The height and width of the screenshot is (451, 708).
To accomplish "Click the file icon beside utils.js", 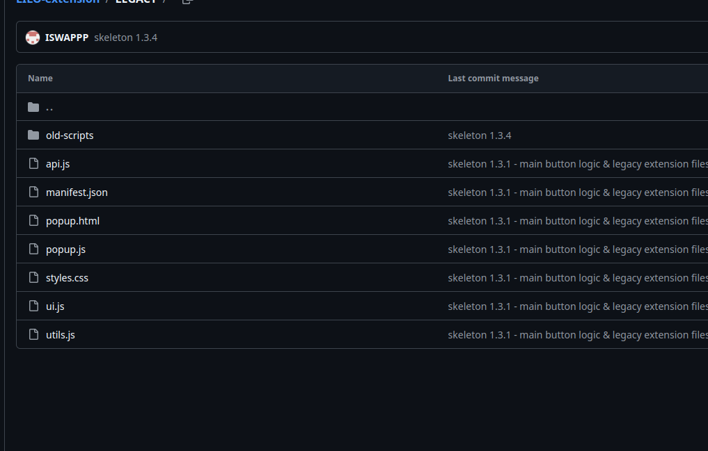I will 33,334.
